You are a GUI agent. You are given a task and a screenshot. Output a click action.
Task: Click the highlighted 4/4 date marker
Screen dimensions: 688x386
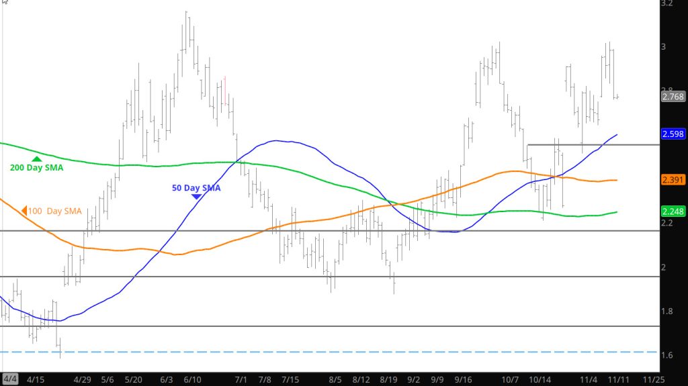point(9,379)
